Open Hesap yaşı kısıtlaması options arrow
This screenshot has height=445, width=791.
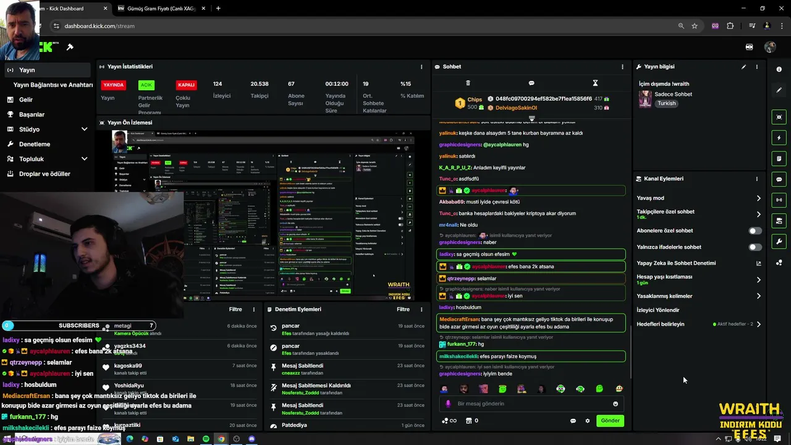[759, 280]
